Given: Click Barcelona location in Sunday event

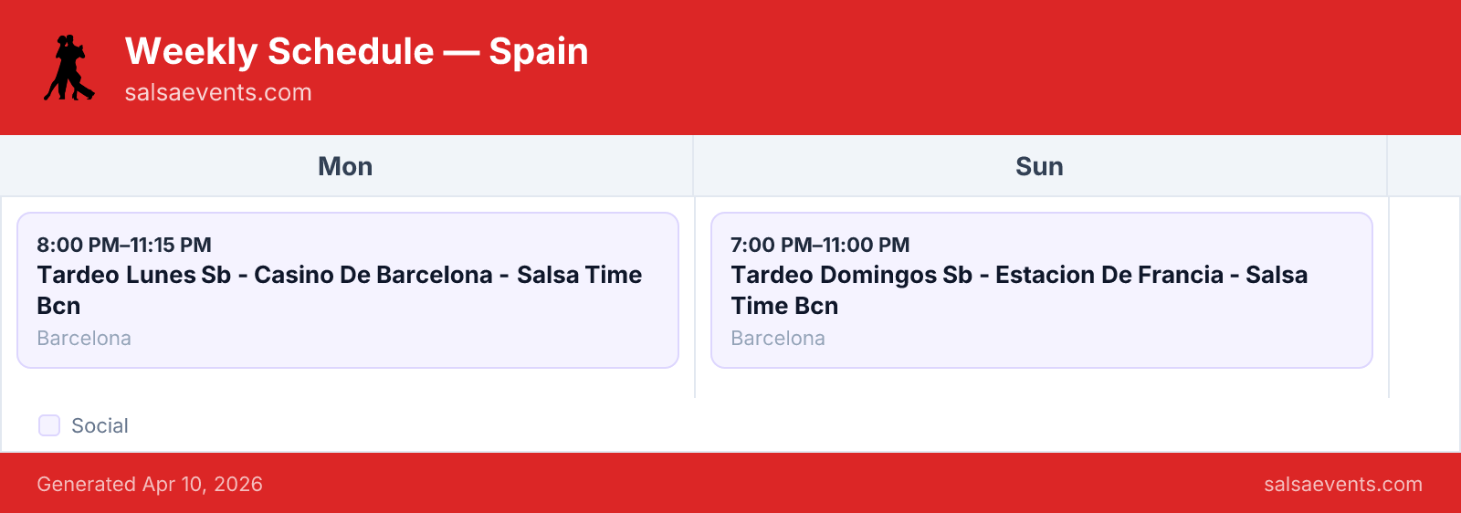Looking at the screenshot, I should click(x=778, y=338).
